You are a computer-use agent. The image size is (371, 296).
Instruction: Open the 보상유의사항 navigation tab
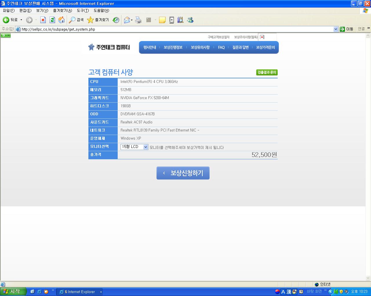tap(200, 47)
